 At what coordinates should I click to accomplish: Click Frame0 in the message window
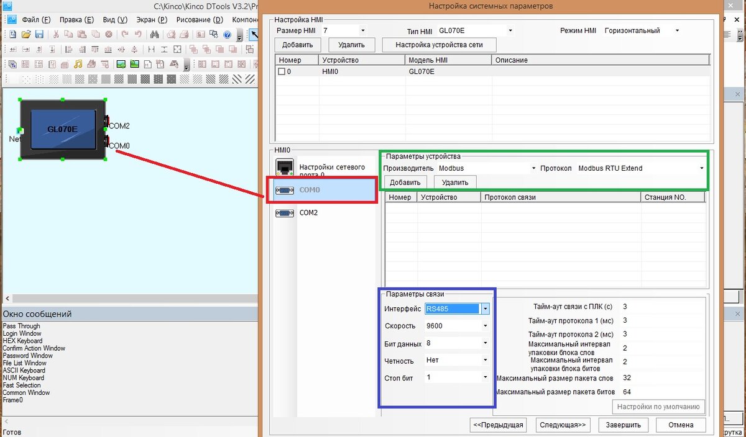click(x=12, y=400)
